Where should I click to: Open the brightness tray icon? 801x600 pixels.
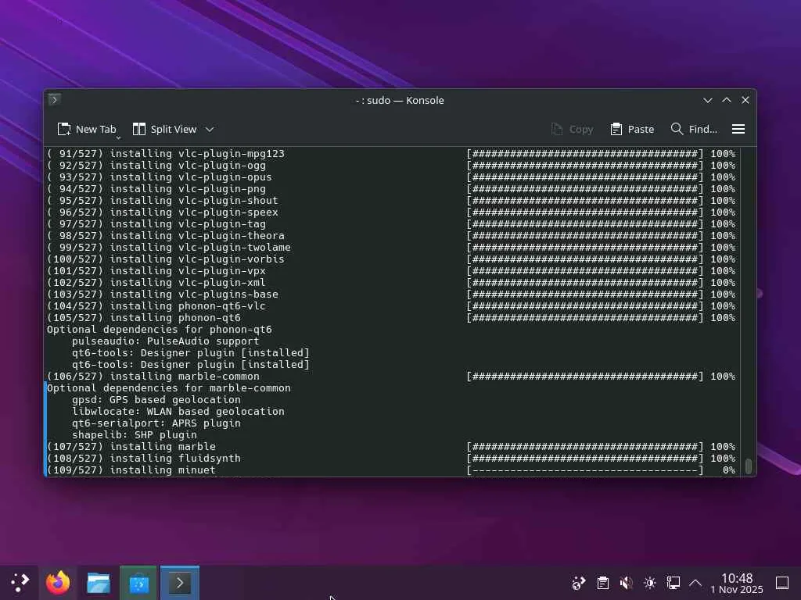pyautogui.click(x=650, y=583)
